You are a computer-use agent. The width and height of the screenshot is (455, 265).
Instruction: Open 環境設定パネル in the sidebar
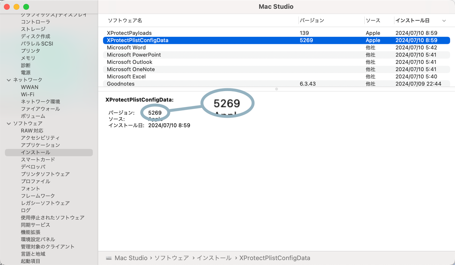point(38,239)
